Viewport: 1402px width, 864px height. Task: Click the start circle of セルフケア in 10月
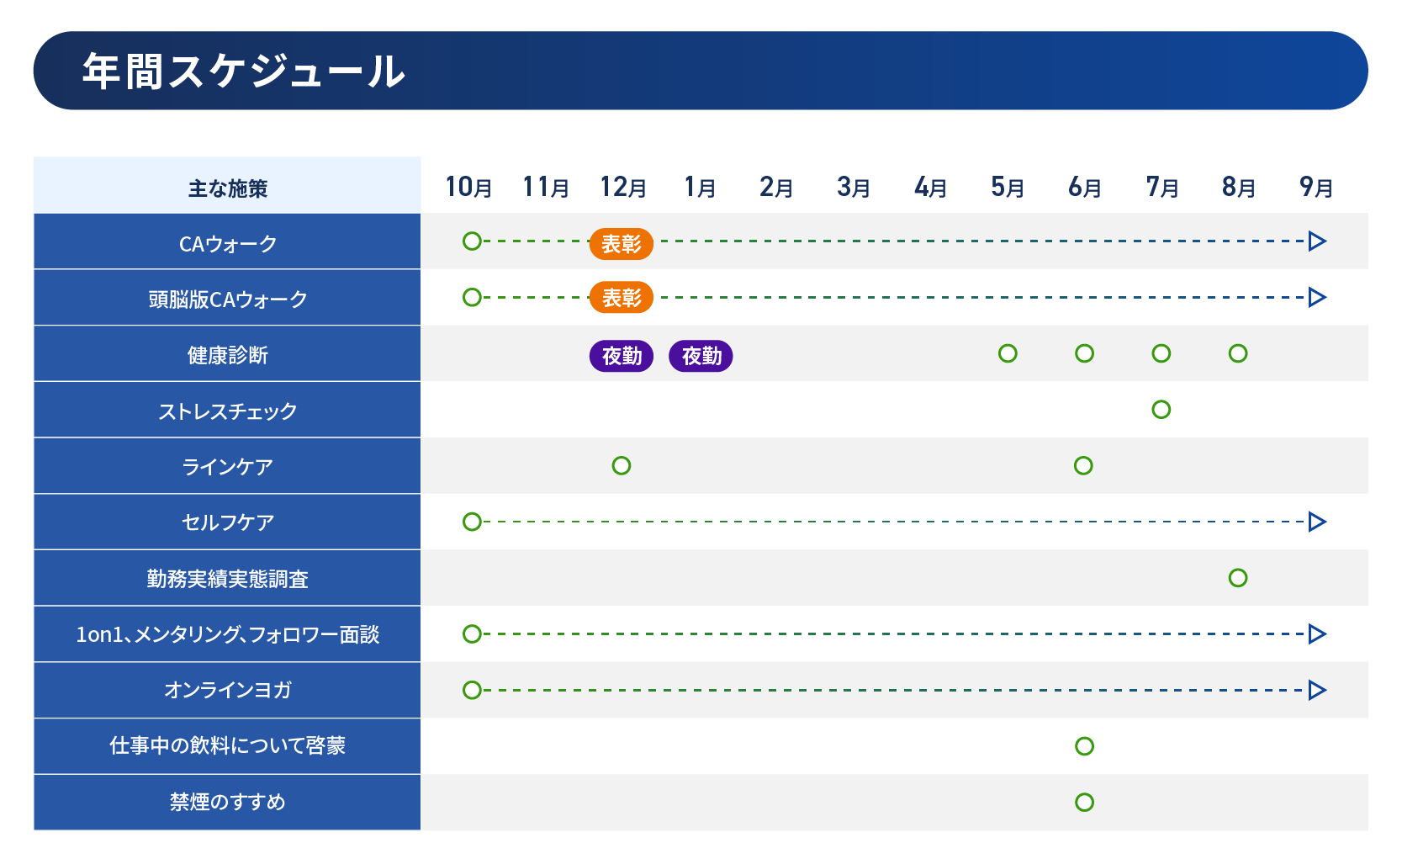(x=472, y=522)
